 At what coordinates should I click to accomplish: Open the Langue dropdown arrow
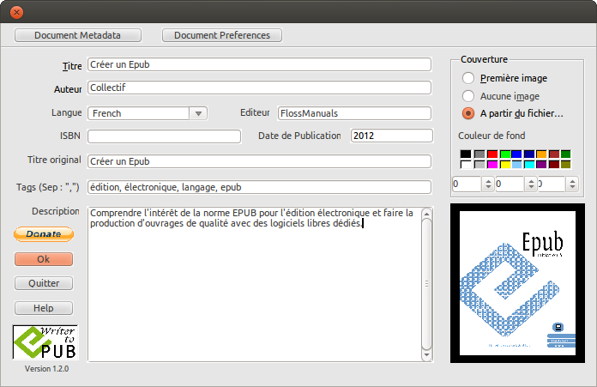coord(198,113)
